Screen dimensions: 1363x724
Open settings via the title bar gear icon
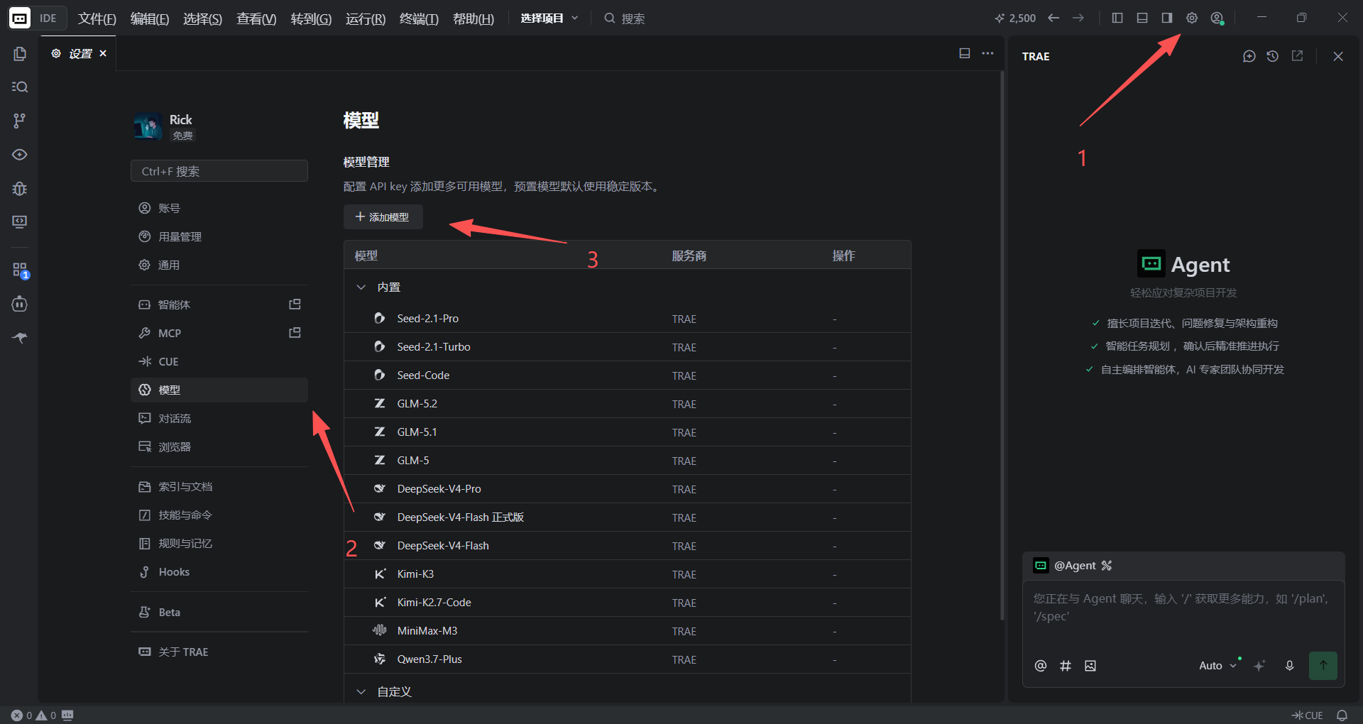(1192, 18)
